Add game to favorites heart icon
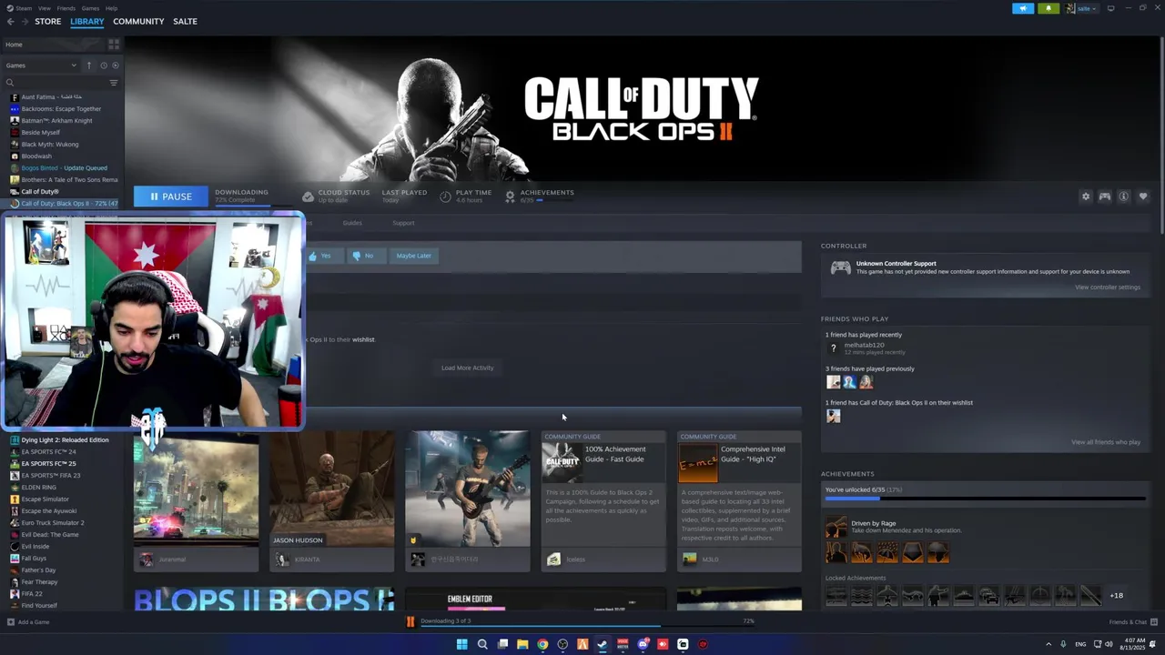The image size is (1165, 655). [x=1143, y=196]
